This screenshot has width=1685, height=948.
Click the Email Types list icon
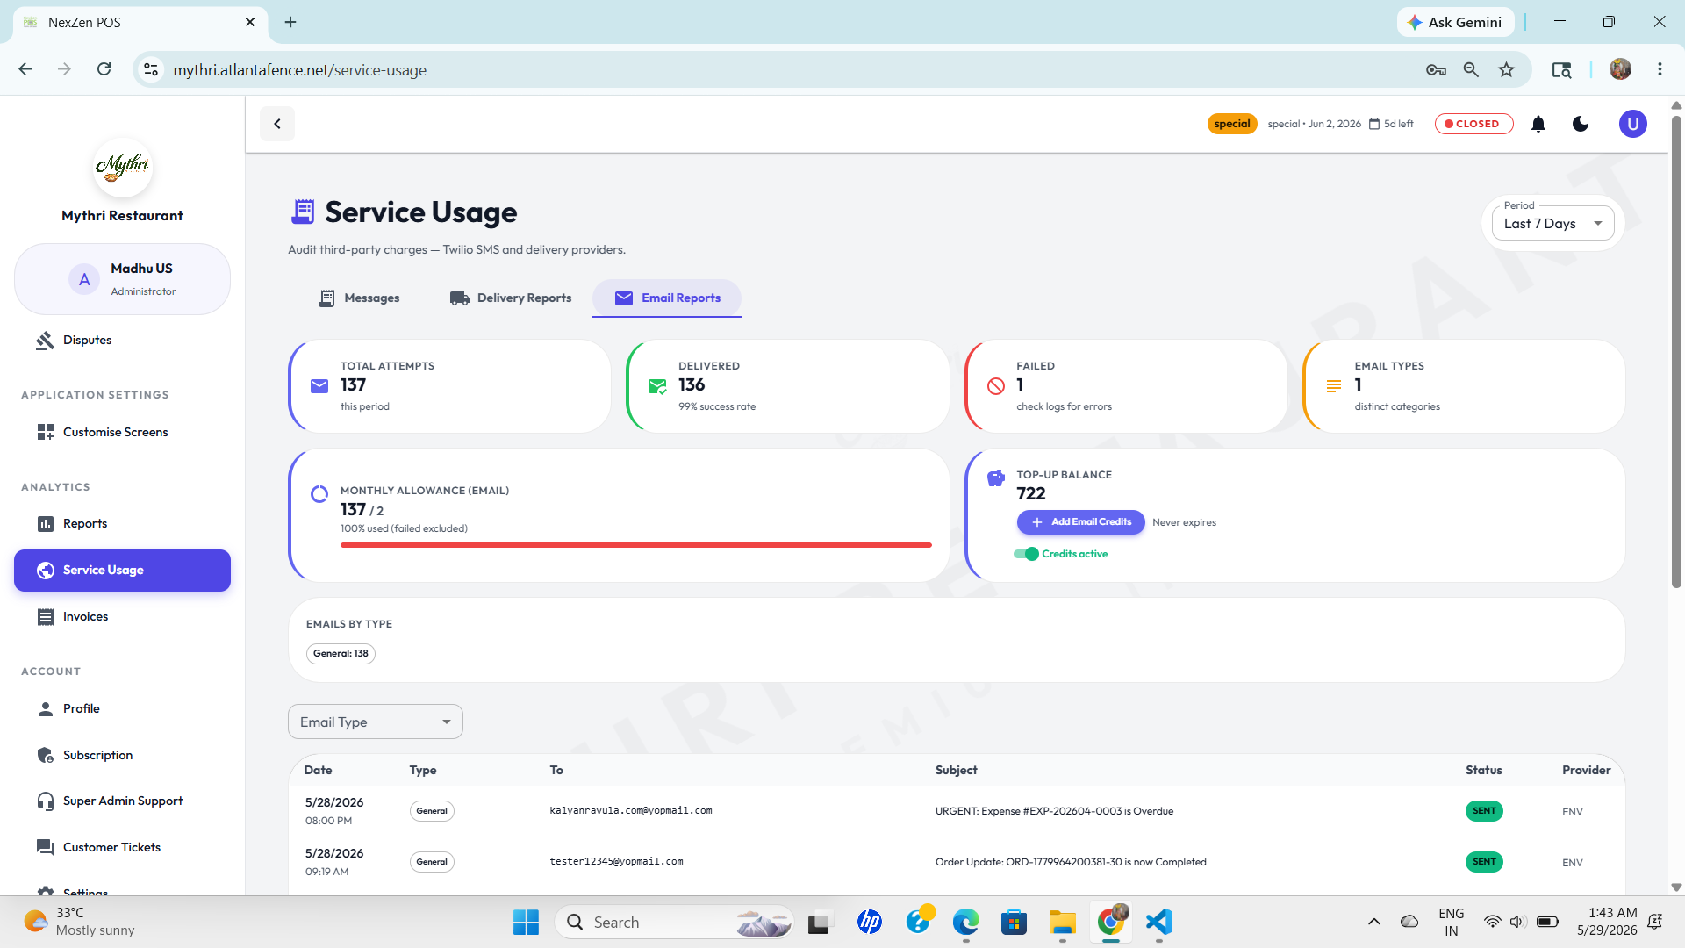click(x=1333, y=386)
